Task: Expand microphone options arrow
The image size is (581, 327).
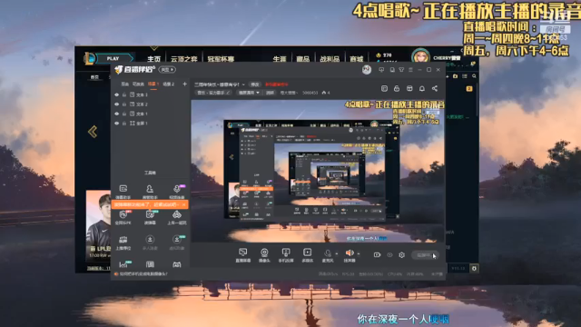Action: (337, 254)
